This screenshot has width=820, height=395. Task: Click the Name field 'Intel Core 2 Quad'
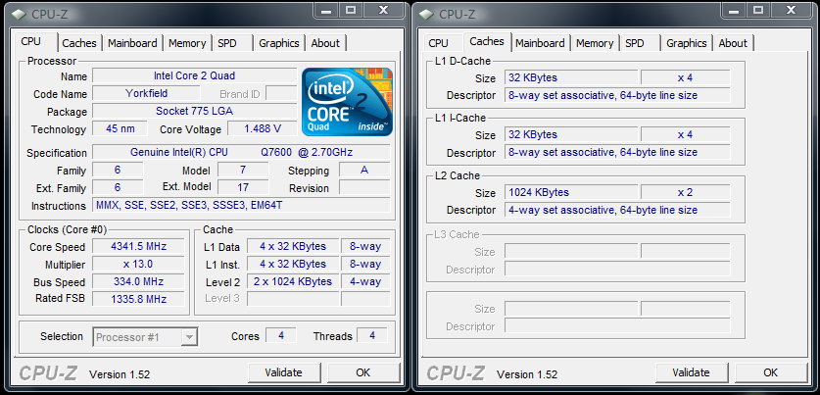tap(195, 75)
